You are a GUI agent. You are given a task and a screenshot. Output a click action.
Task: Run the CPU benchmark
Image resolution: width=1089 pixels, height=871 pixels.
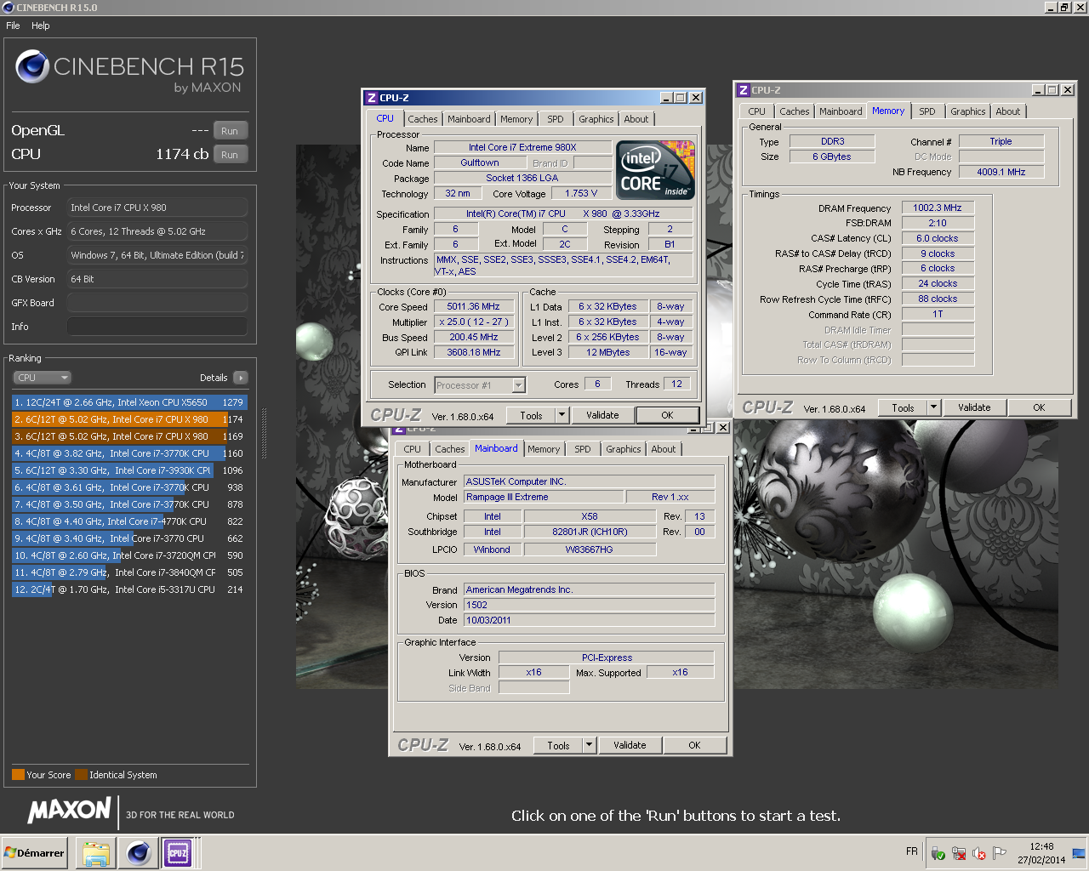pos(230,155)
